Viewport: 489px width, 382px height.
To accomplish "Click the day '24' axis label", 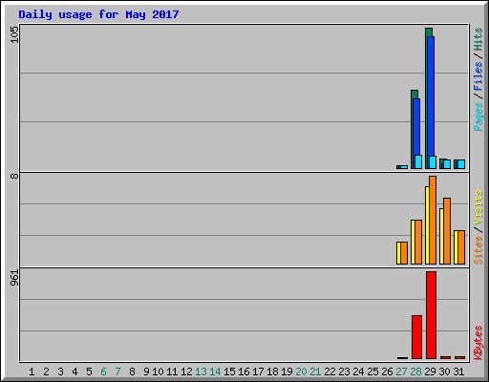I will coord(358,371).
